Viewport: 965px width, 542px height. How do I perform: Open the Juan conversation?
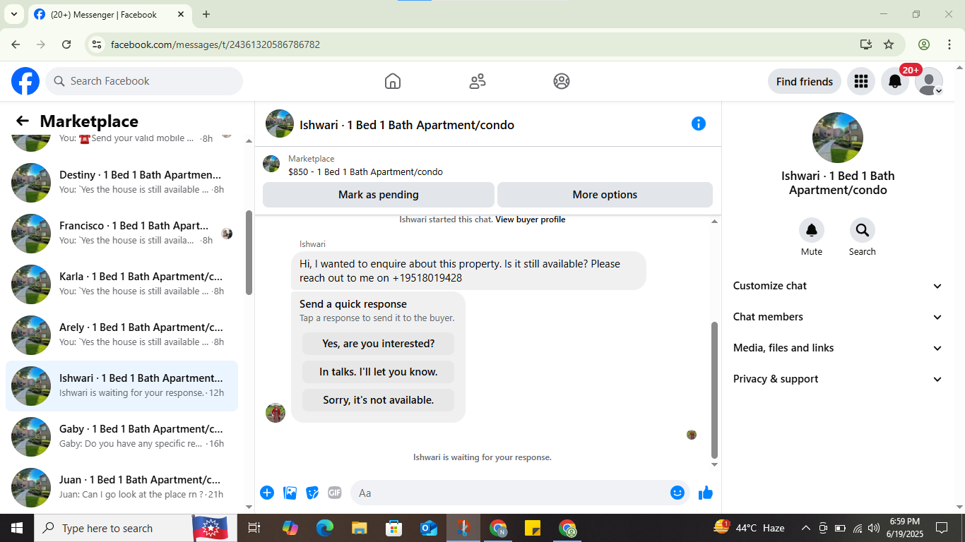(x=122, y=487)
